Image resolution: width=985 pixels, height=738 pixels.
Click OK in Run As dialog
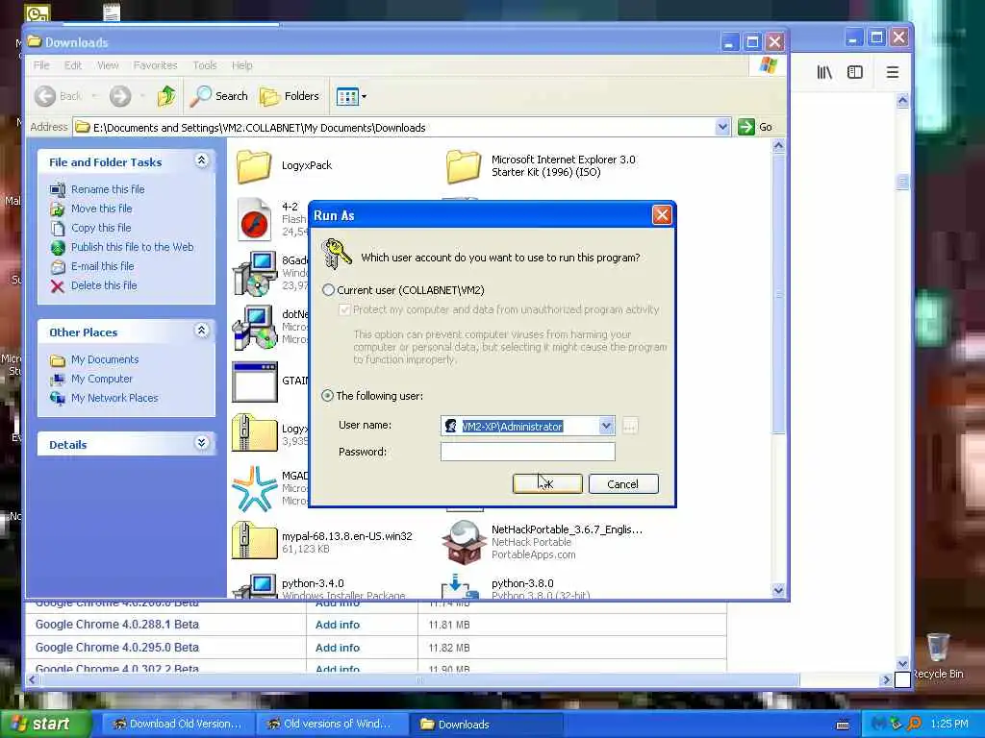547,484
